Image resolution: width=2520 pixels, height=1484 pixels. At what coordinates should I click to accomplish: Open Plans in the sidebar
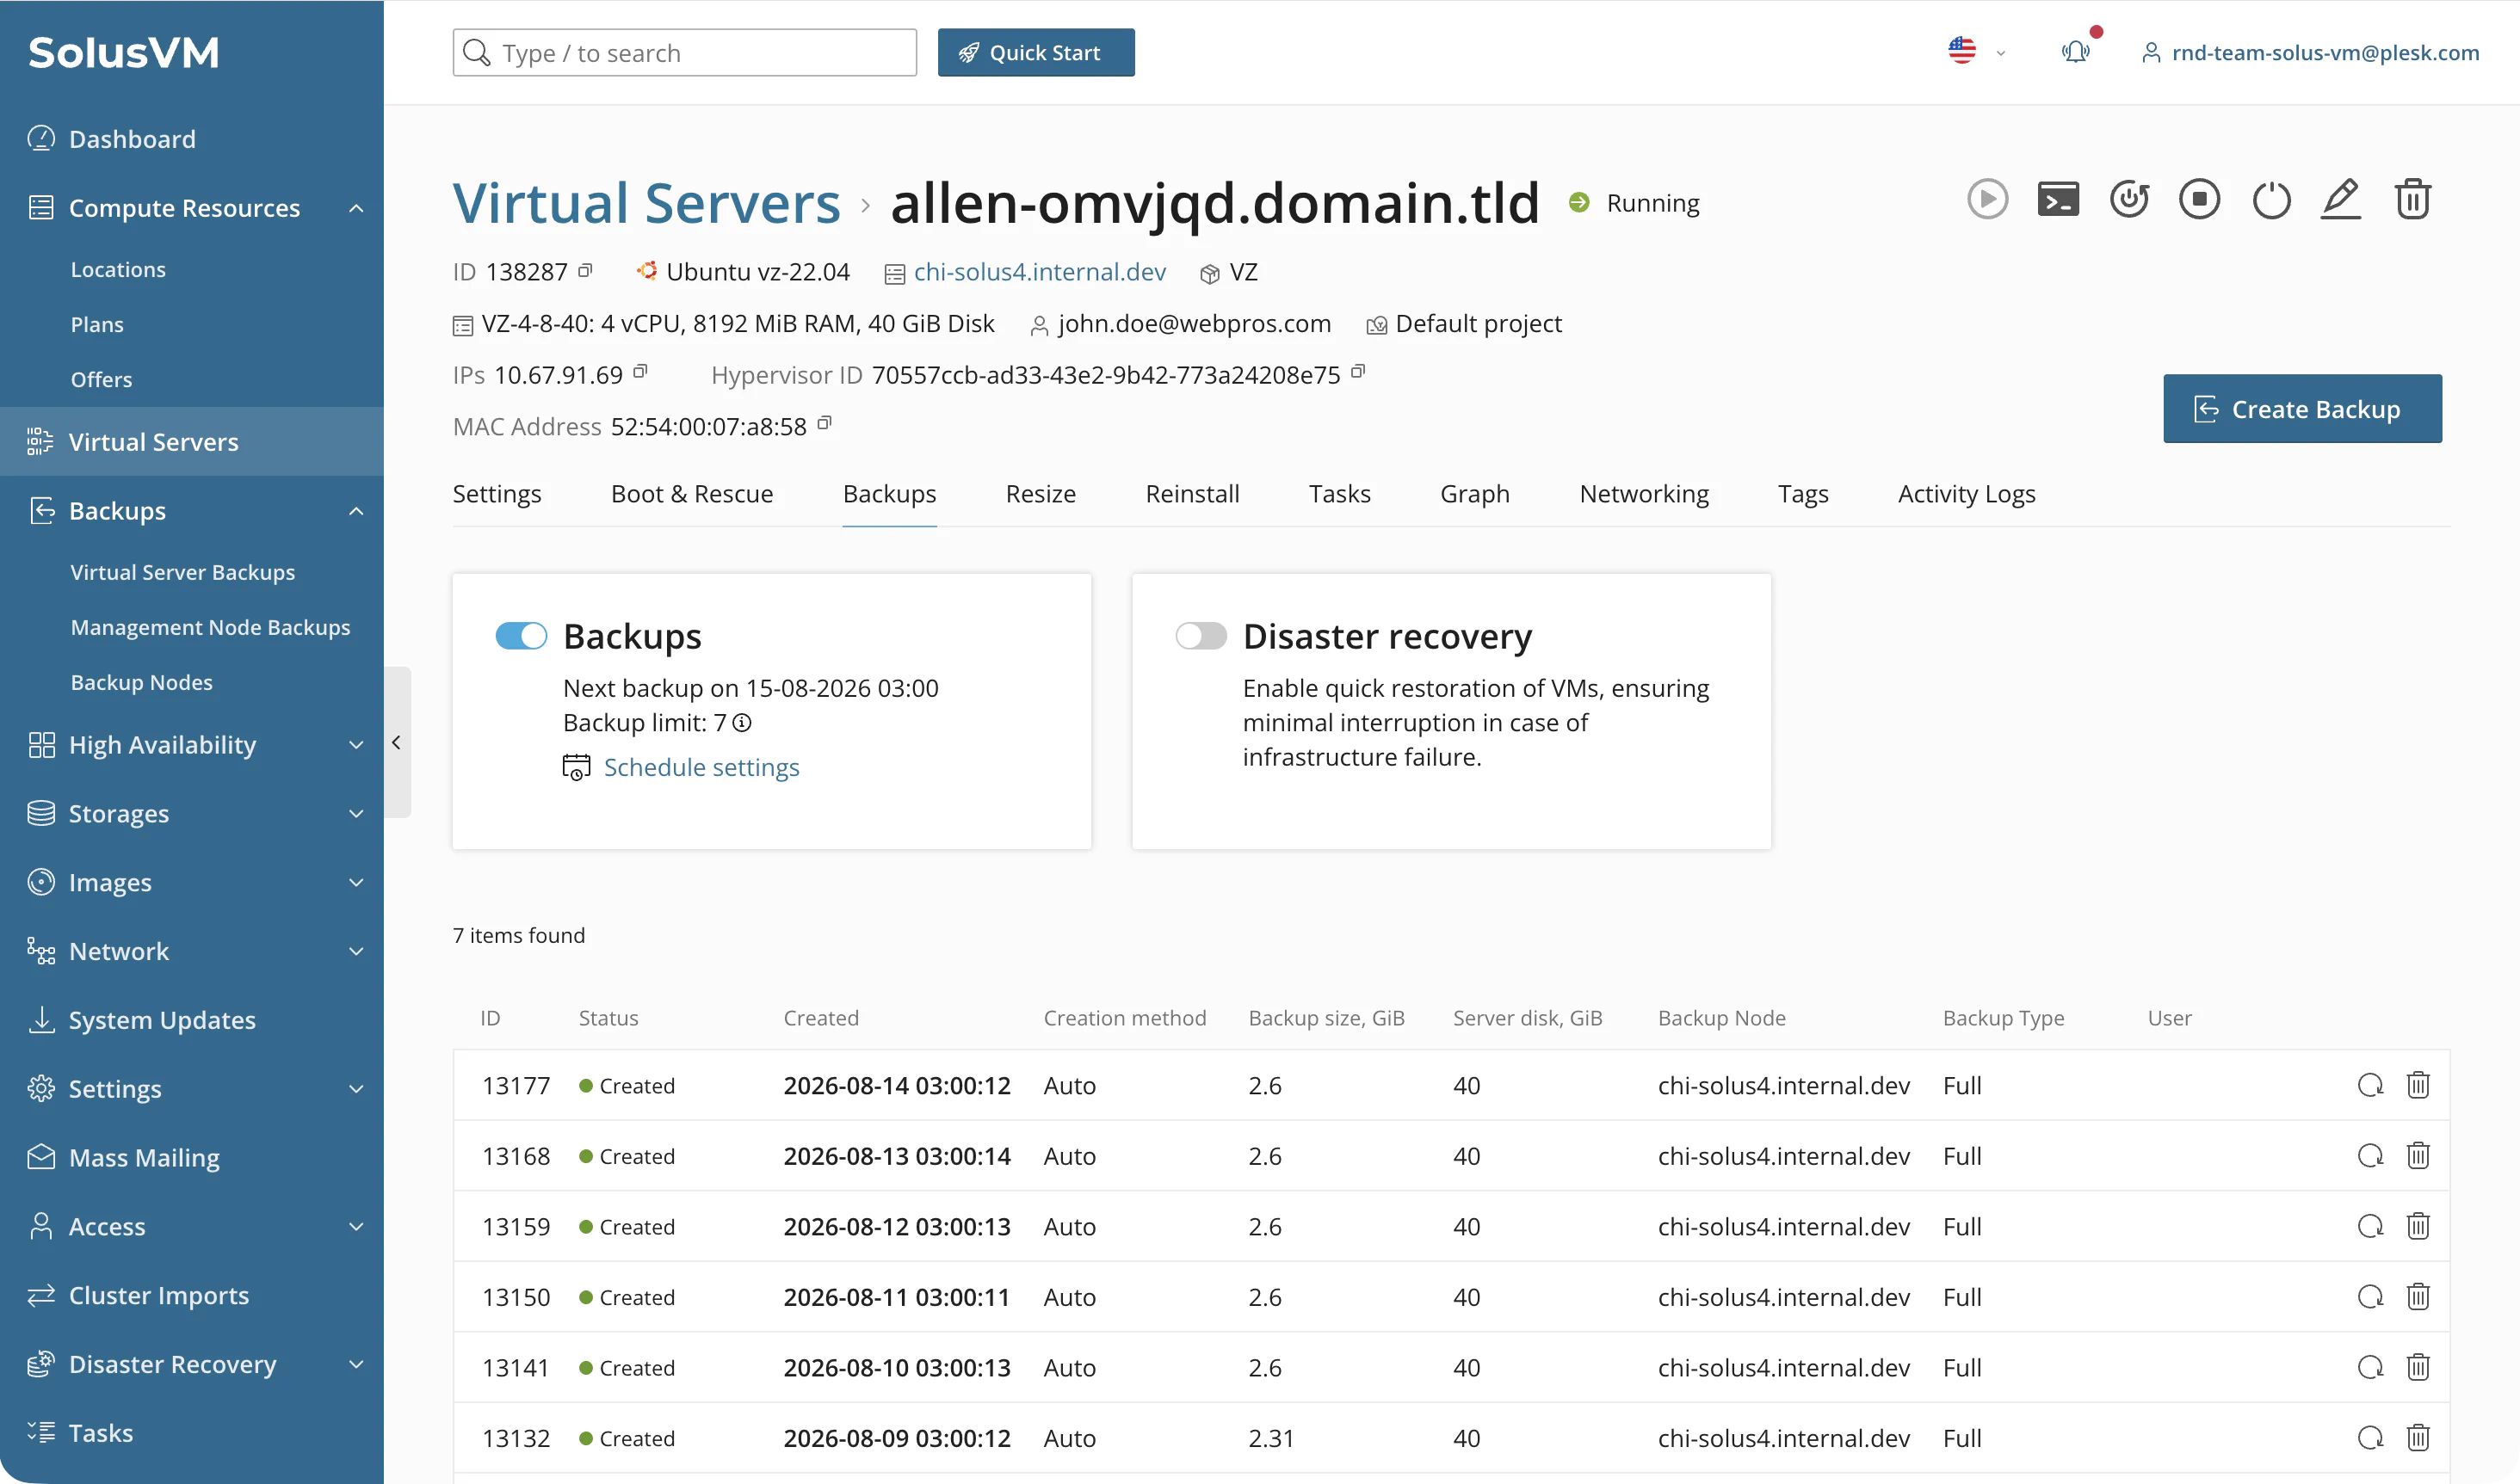(97, 324)
